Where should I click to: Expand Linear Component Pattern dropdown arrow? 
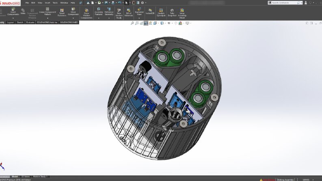(x=48, y=18)
